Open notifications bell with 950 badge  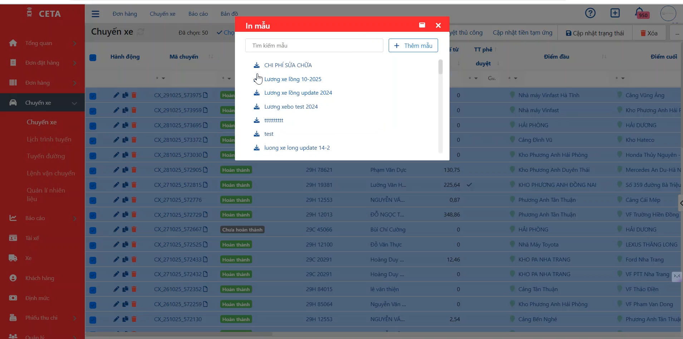click(640, 13)
